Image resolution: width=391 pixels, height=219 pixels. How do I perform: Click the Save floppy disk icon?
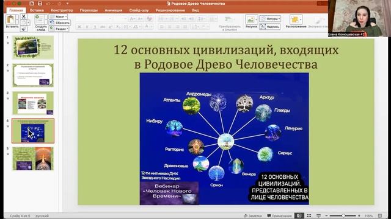[x=40, y=4]
